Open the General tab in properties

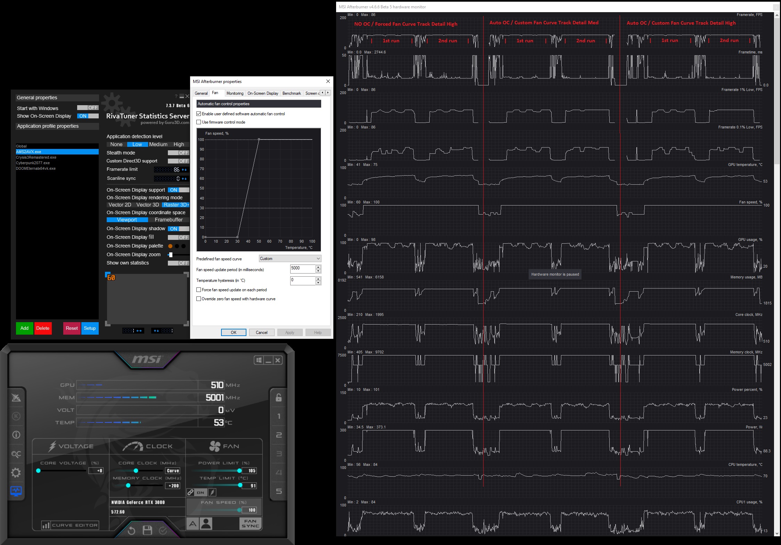(x=201, y=93)
